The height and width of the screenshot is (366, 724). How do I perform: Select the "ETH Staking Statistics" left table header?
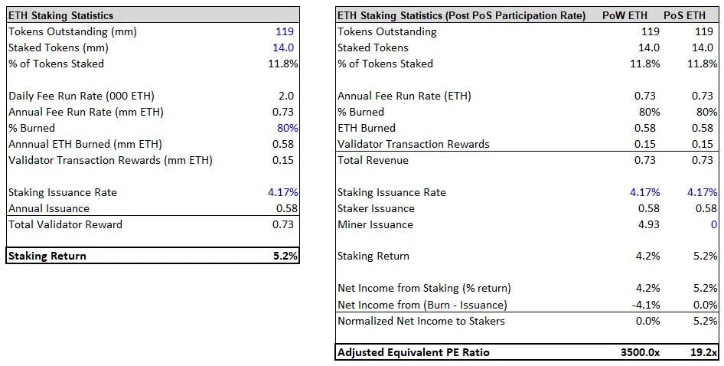[60, 15]
